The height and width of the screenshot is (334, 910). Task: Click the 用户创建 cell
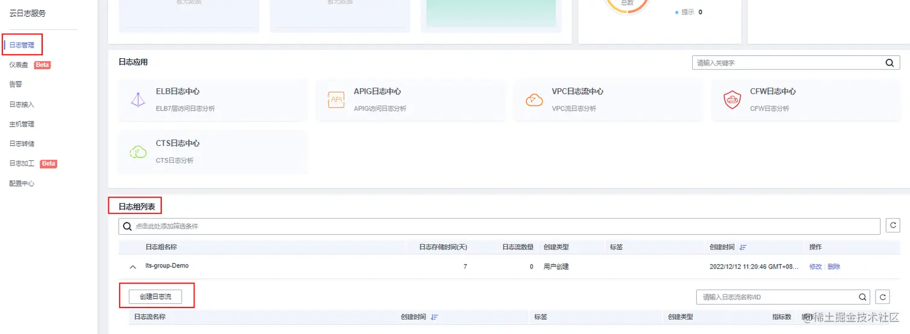[556, 267]
